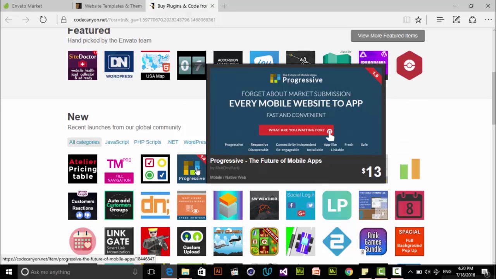Switch to the Website Templates & Themes tab

click(x=108, y=6)
